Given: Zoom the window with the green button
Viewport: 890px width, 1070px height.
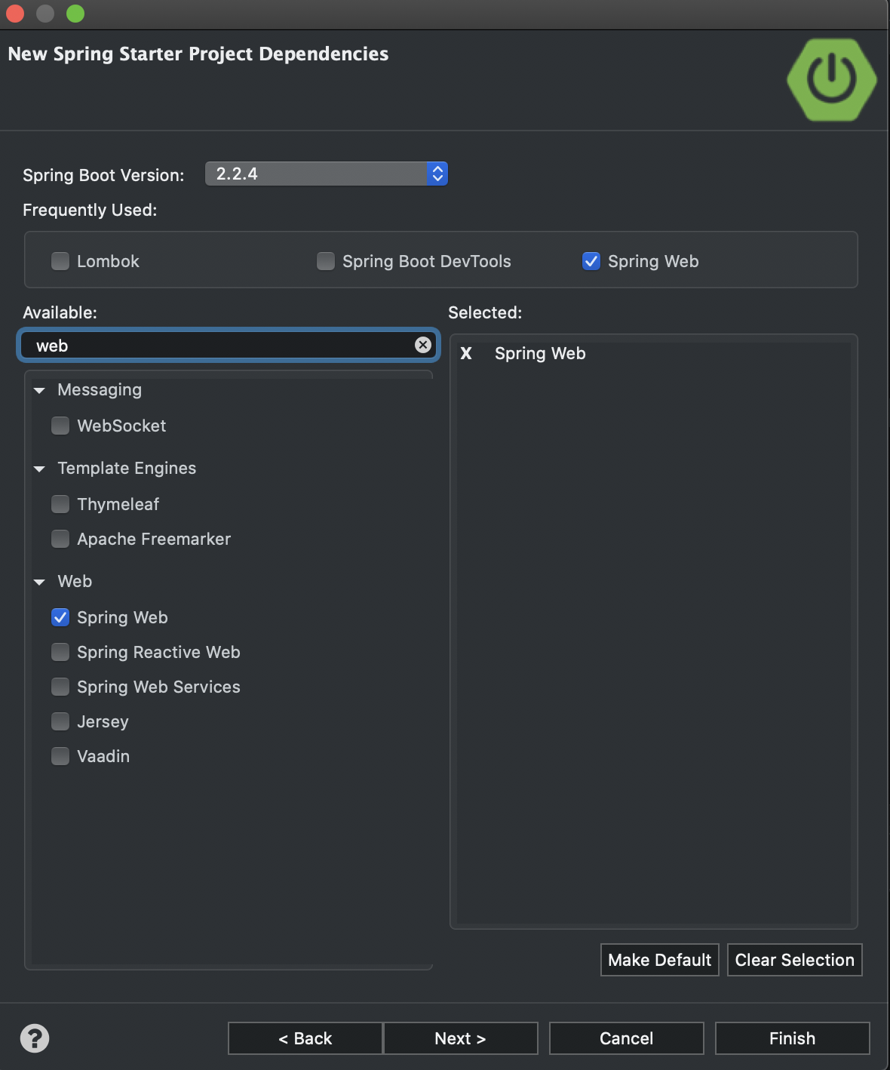Looking at the screenshot, I should 75,14.
